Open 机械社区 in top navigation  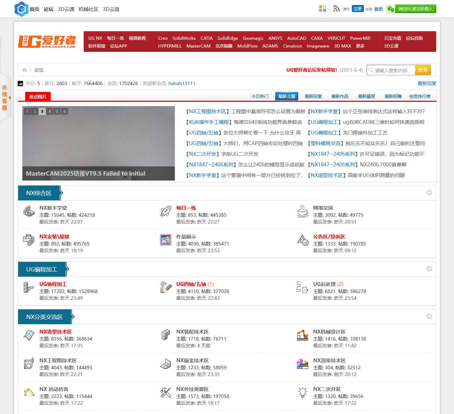[x=88, y=9]
